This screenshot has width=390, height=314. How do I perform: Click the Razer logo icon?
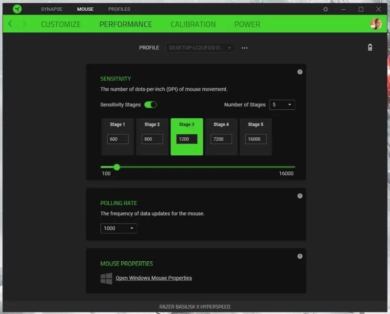17,9
